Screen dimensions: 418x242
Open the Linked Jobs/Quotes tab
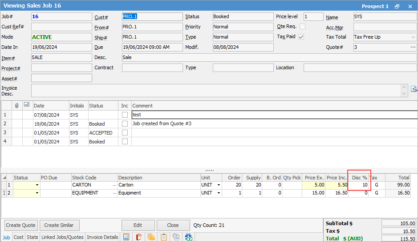[62, 237]
